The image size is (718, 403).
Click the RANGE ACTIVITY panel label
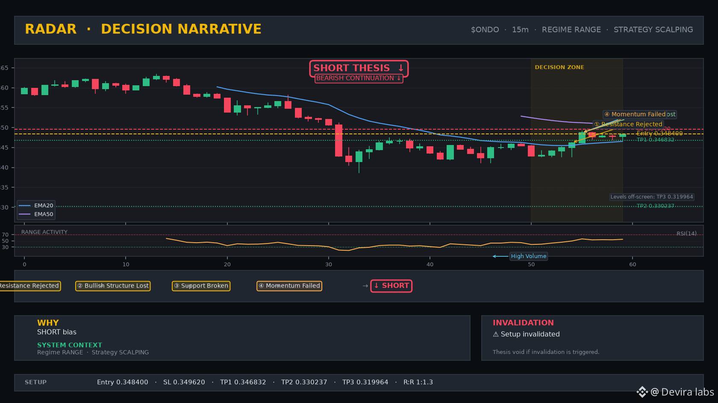[x=44, y=232]
